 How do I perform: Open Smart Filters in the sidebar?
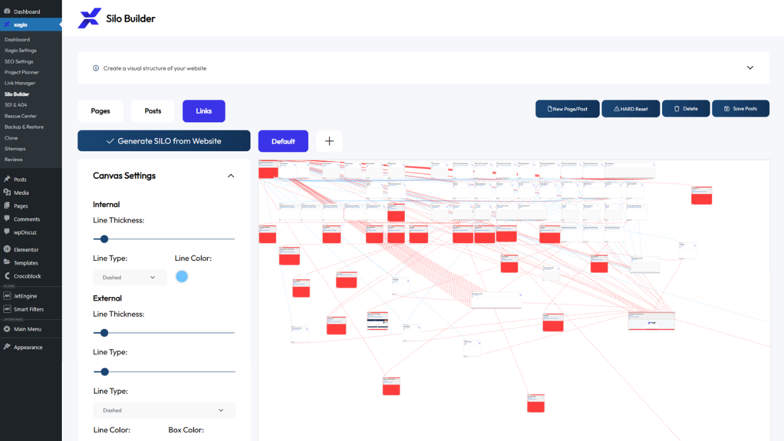point(28,309)
